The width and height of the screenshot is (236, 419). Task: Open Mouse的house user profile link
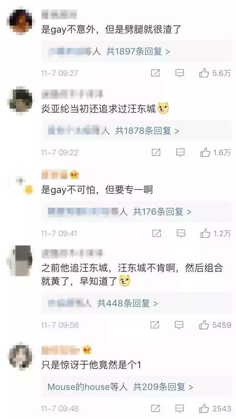[x=79, y=387]
